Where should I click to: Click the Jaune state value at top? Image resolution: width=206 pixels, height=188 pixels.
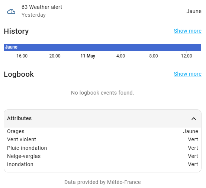click(194, 11)
